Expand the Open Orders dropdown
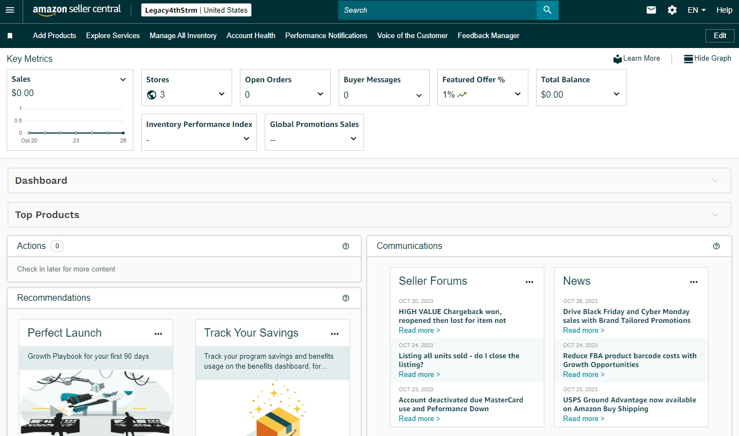739x436 pixels. point(320,94)
